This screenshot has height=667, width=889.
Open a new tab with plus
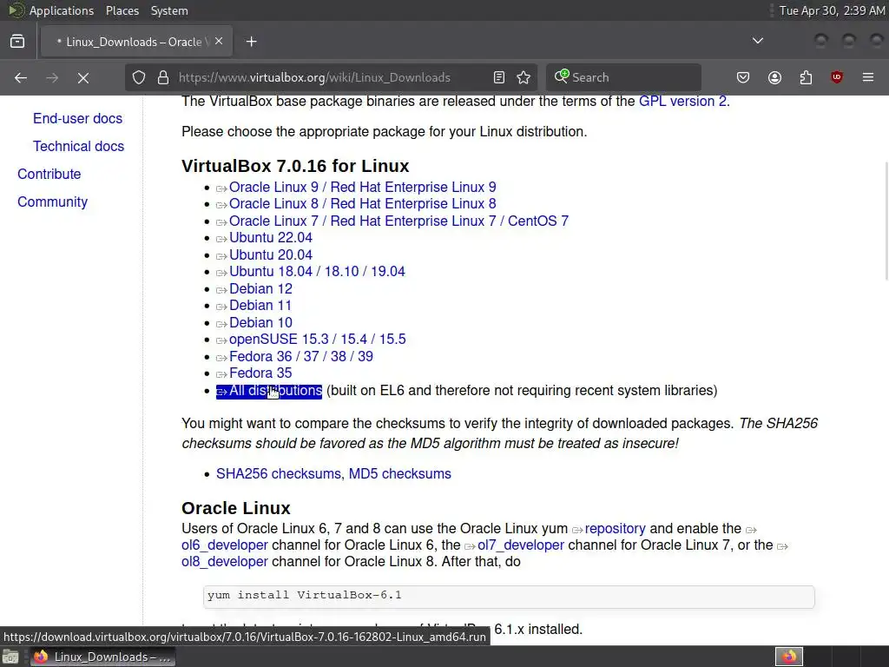(x=252, y=42)
